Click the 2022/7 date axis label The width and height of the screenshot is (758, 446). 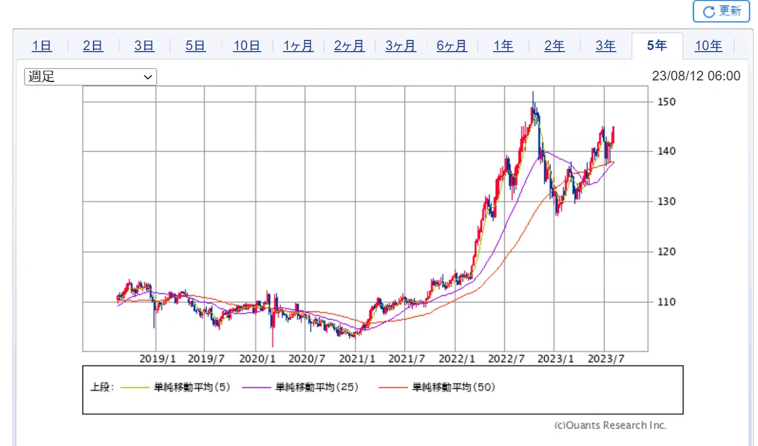505,359
